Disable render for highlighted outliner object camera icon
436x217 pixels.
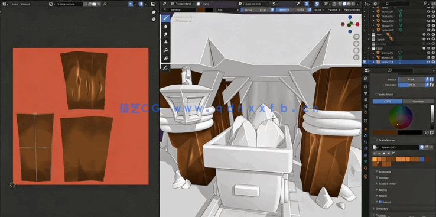point(433,62)
